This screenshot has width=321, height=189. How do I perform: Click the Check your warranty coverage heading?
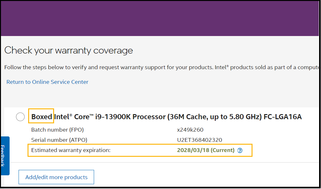pyautogui.click(x=68, y=50)
